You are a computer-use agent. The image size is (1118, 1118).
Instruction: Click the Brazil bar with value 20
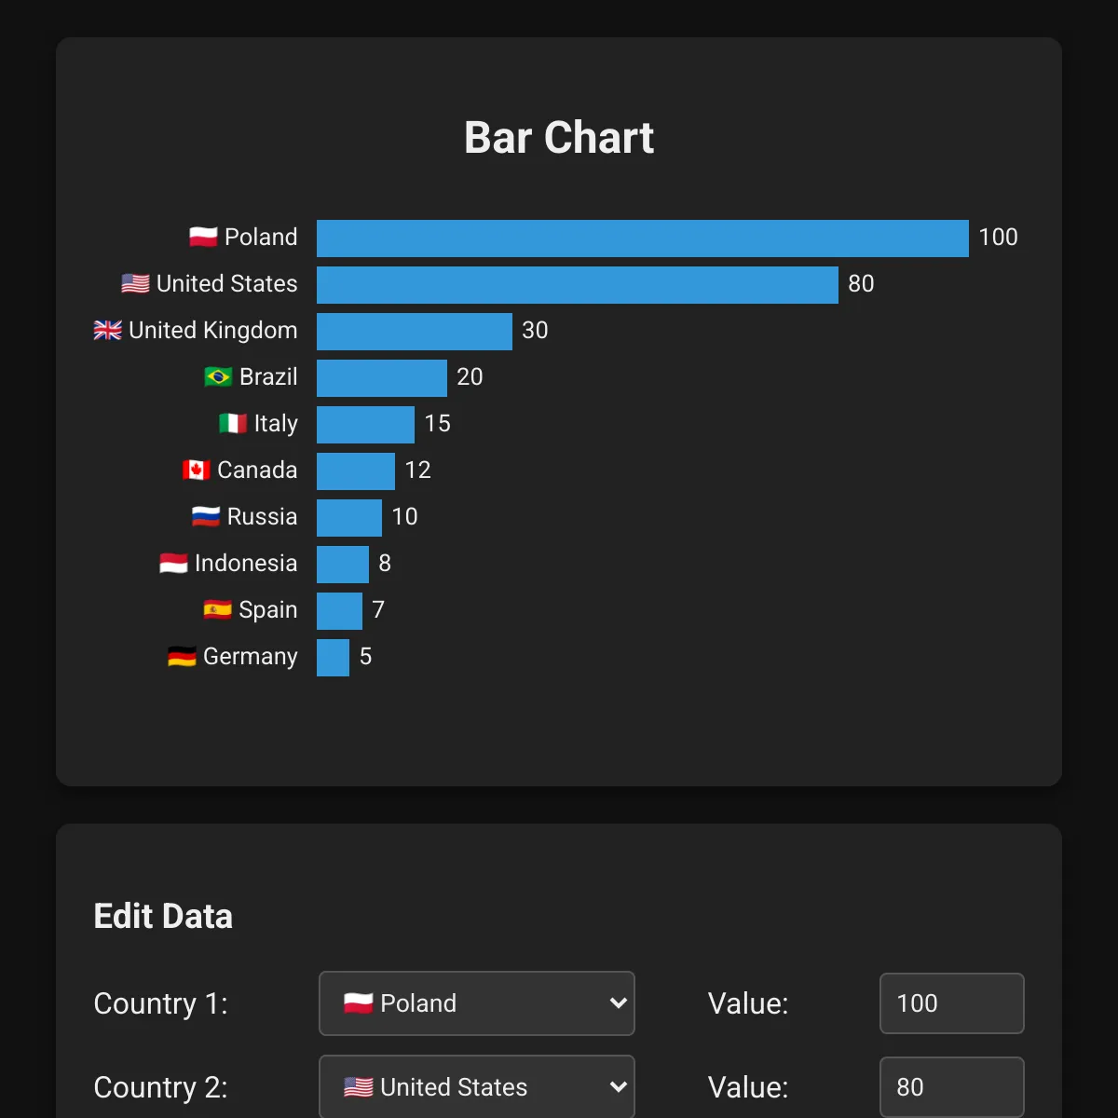pos(382,378)
